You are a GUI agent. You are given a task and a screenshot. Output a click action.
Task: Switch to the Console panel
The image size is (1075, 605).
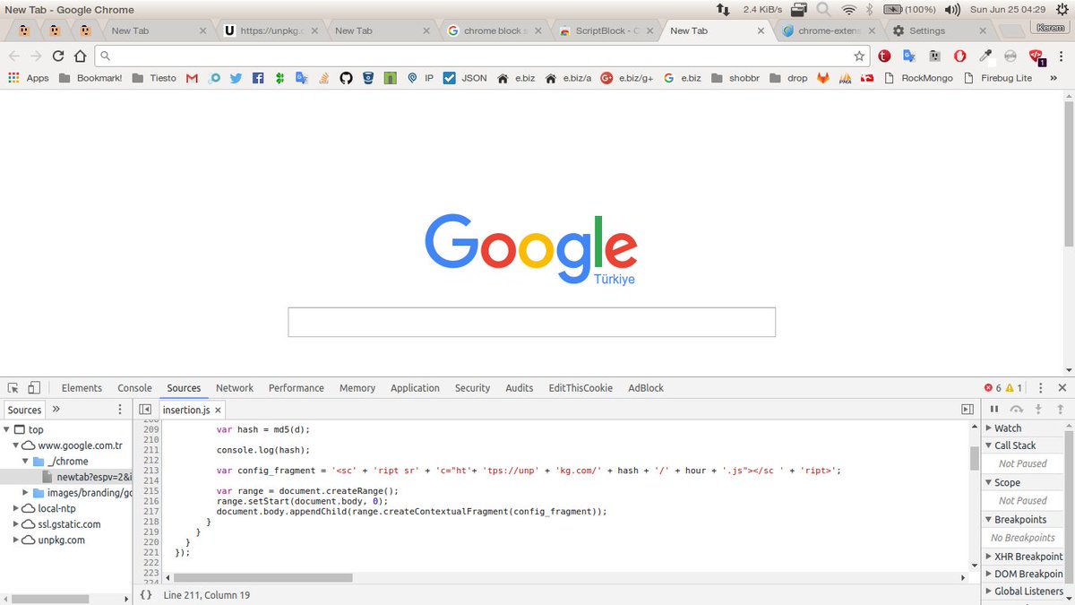click(134, 388)
